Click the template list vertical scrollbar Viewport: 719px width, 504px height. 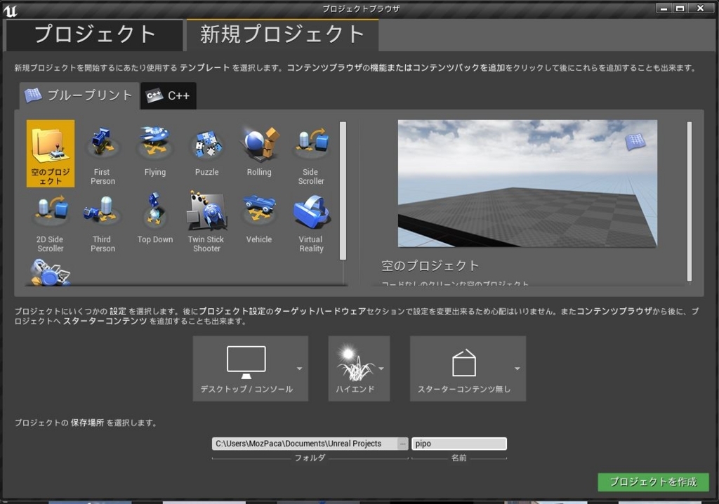[343, 191]
